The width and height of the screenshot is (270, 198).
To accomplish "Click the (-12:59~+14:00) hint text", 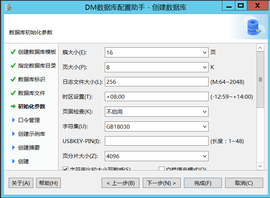I will [x=232, y=96].
